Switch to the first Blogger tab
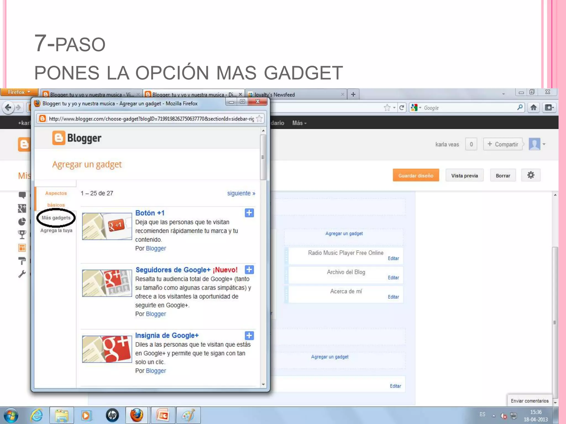566x424 pixels. 91,94
